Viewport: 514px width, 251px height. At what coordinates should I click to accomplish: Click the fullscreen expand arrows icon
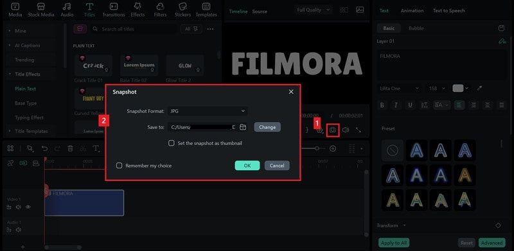(x=359, y=130)
